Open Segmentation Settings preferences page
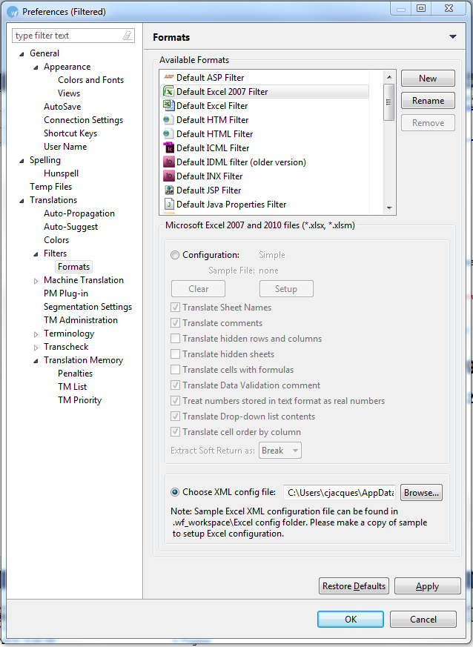This screenshot has width=473, height=647. [87, 307]
